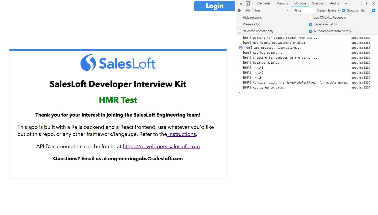This screenshot has width=378, height=215.
Task: Focus the console Filter input
Action: click(304, 10)
